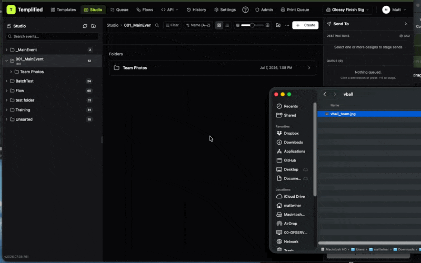
Task: Open the Print Queue page
Action: point(295,9)
